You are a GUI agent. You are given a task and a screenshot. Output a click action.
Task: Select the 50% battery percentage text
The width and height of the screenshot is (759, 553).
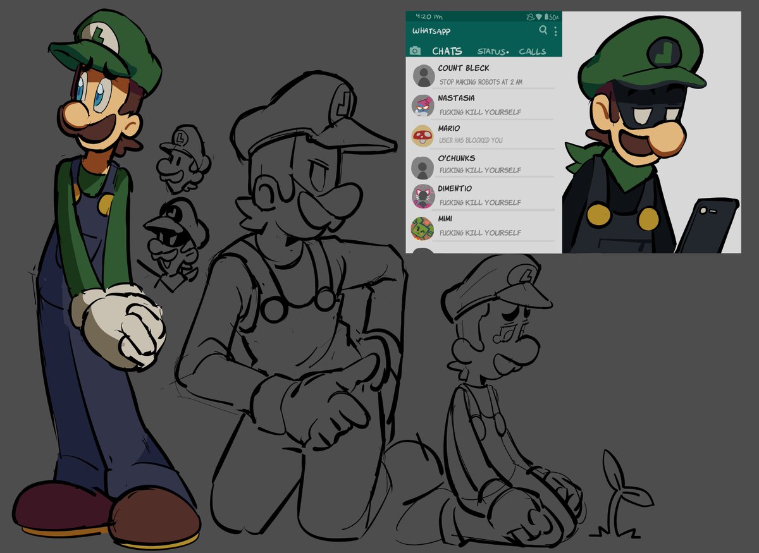coord(554,16)
